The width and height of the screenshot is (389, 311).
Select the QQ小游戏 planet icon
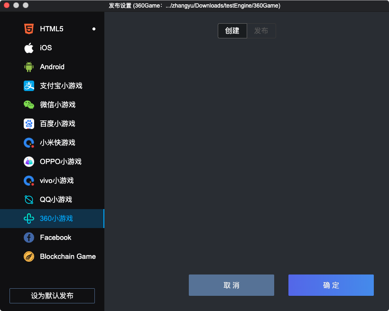click(x=29, y=200)
